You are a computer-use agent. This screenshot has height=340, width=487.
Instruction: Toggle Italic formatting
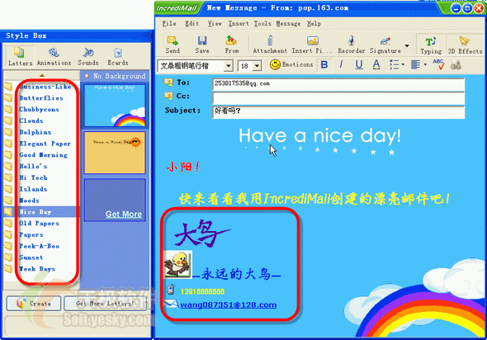click(341, 64)
